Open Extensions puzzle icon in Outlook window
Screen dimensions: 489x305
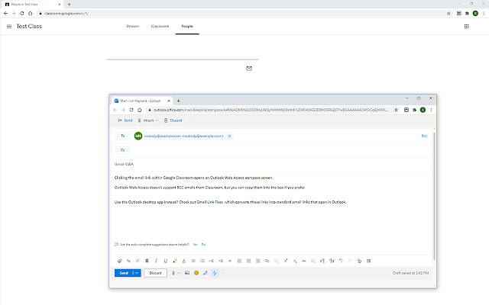pos(414,110)
